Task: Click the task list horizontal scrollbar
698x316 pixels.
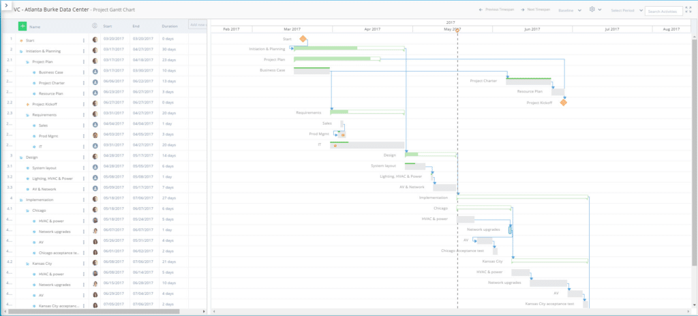Action: pyautogui.click(x=94, y=311)
